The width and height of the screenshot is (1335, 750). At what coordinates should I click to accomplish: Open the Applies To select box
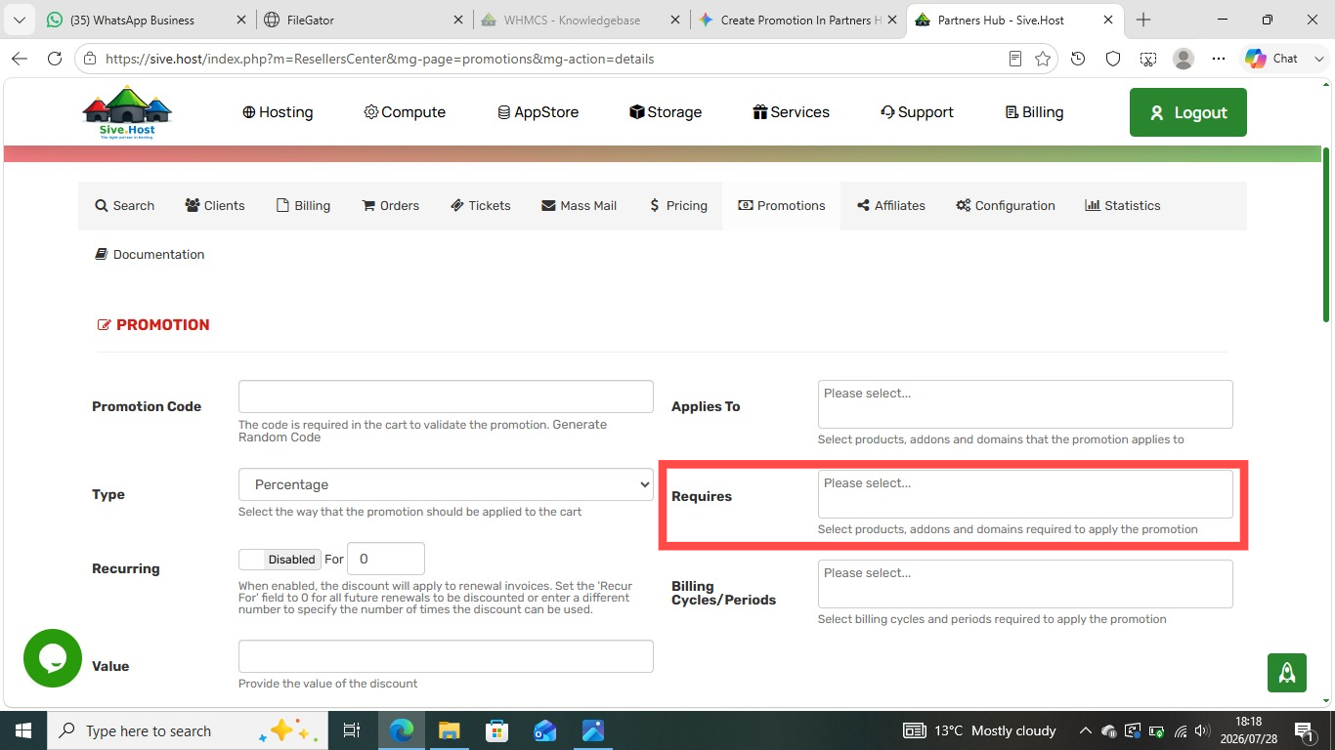pos(1025,404)
